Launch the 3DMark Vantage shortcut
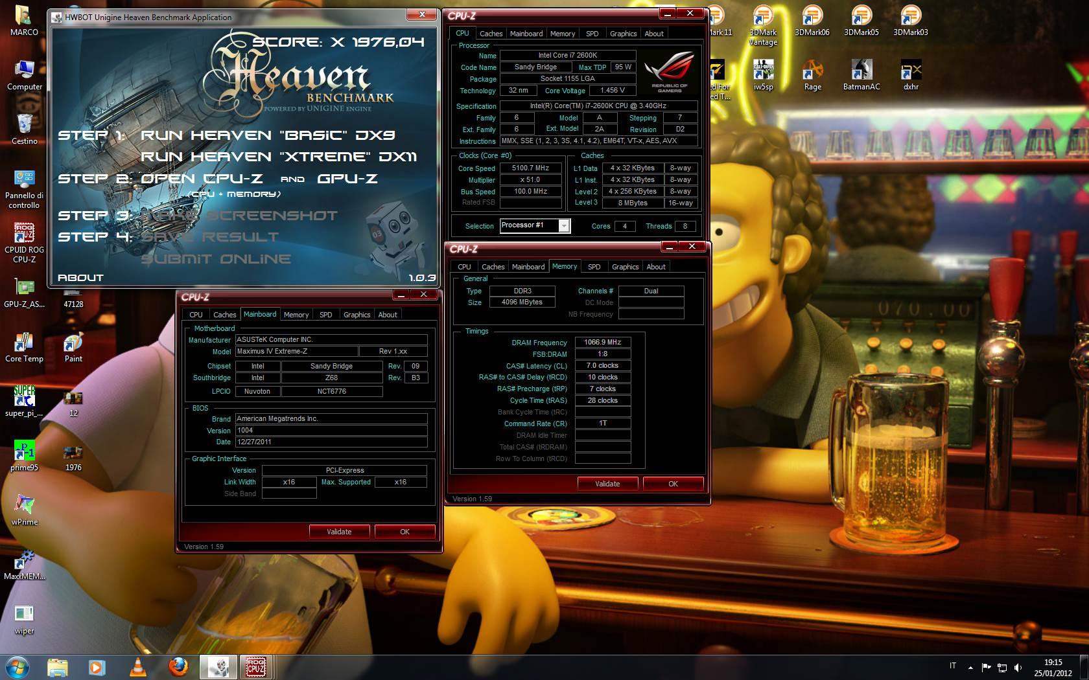This screenshot has height=680, width=1089. pyautogui.click(x=763, y=25)
